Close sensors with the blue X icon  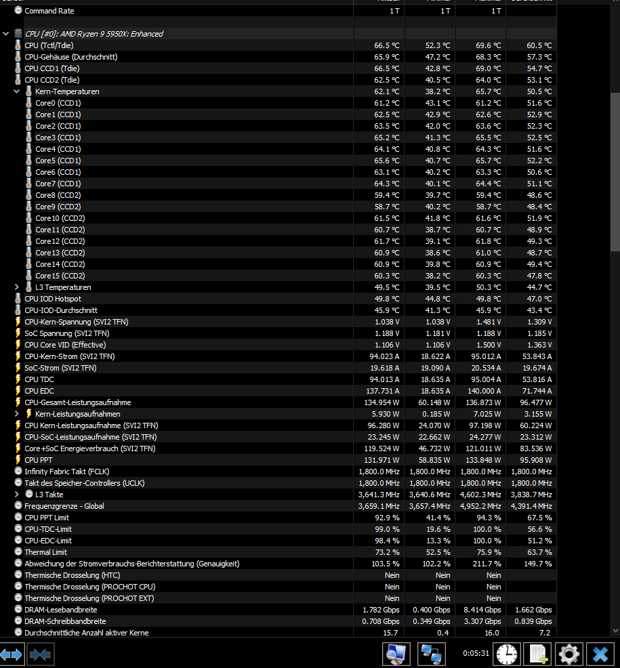coord(600,654)
